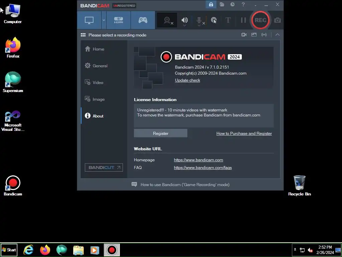This screenshot has height=257, width=342.
Task: Click the Recycle Bin desktop icon
Action: pos(300,185)
